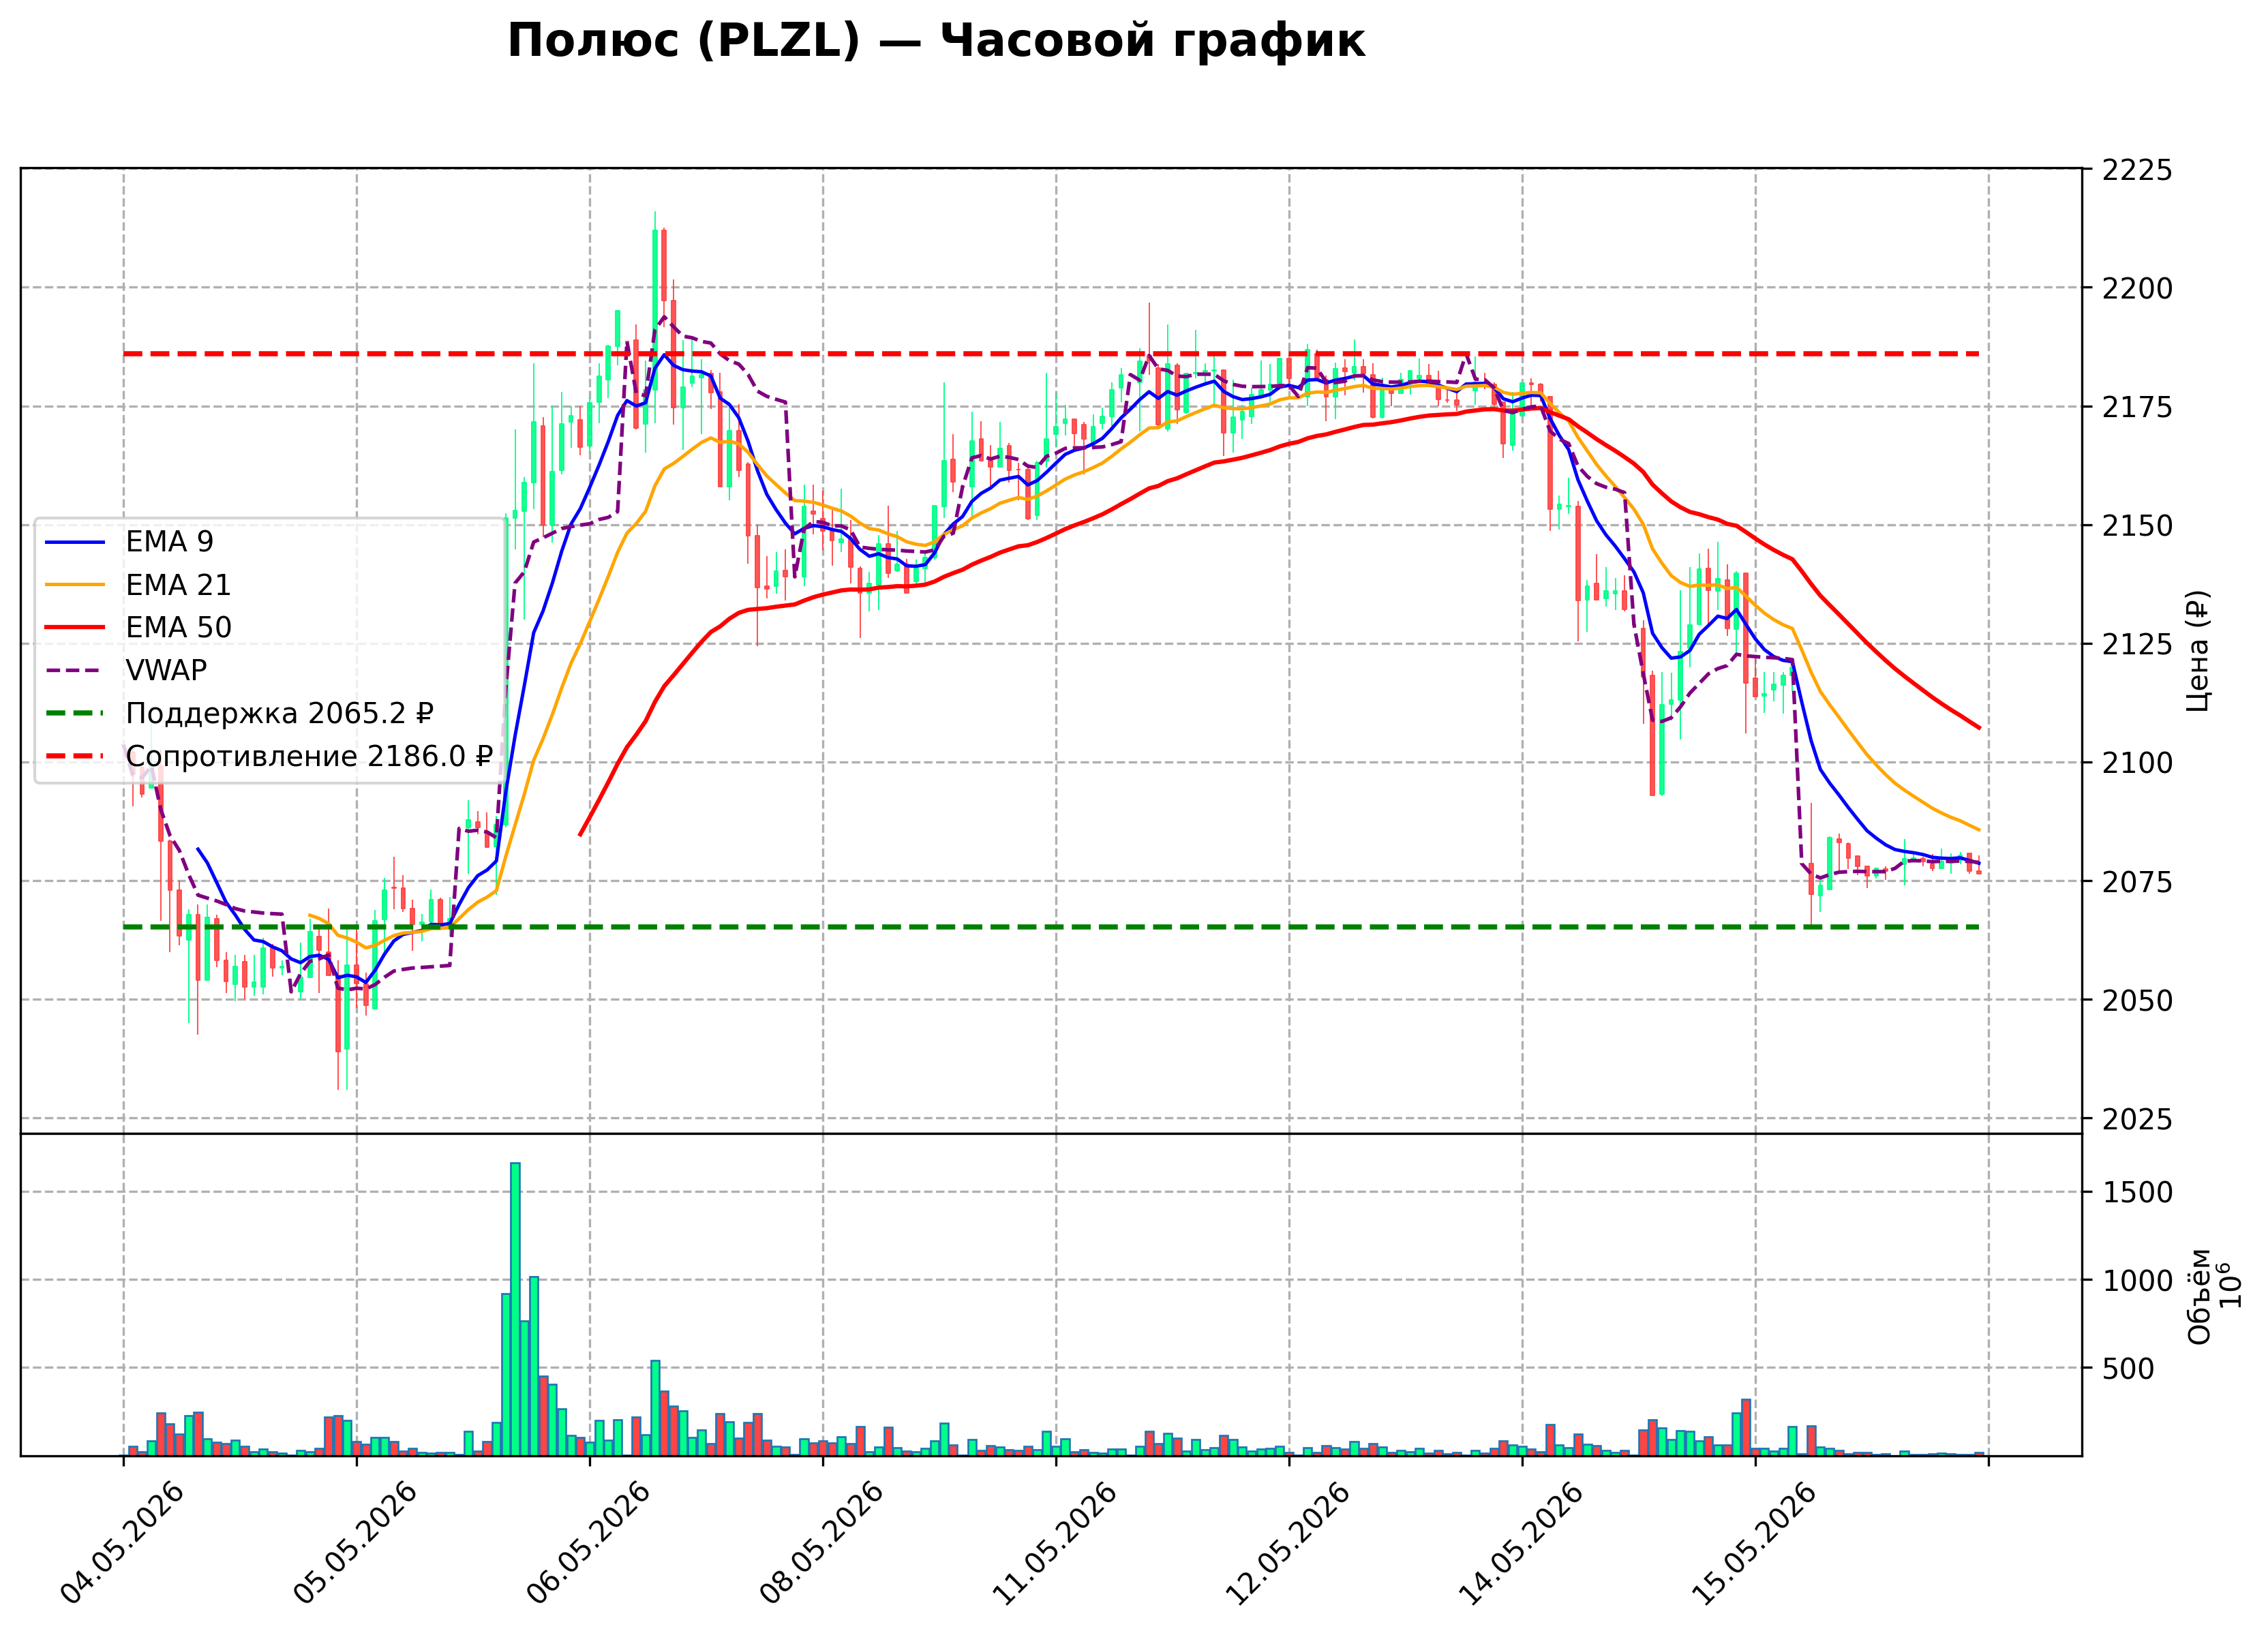Click the tallest bar in the volume panel
Image resolution: width=2268 pixels, height=1631 pixels.
(x=515, y=1309)
